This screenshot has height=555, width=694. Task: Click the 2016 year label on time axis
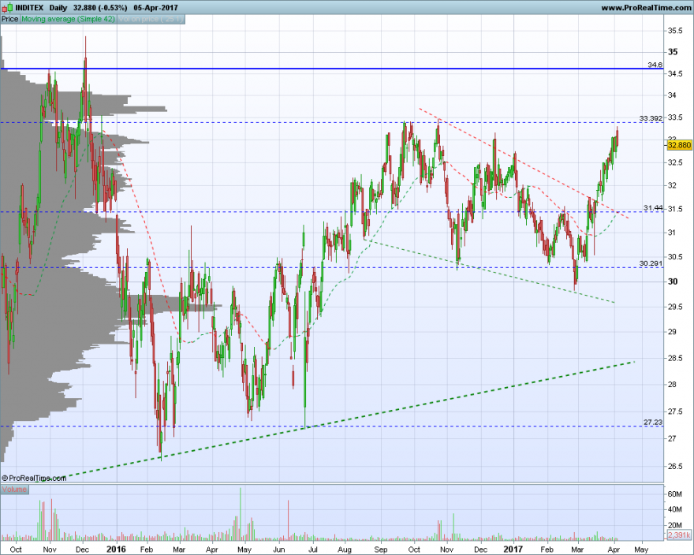click(117, 549)
